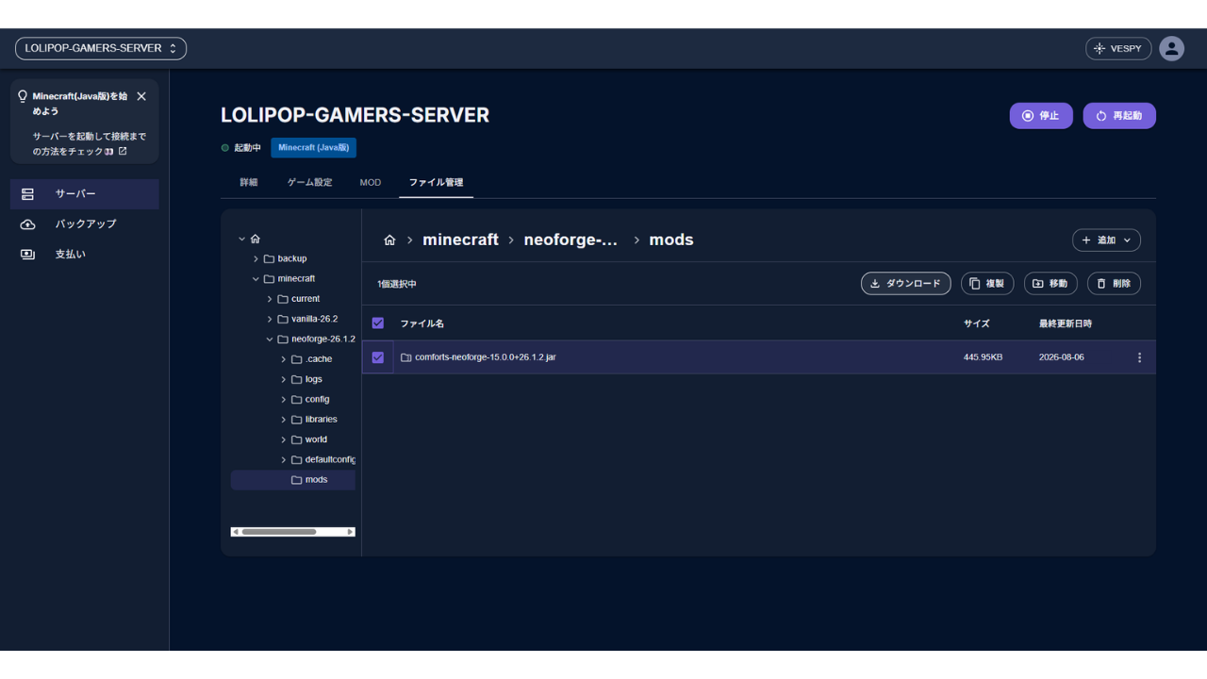Click mods in breadcrumb
Screen dimensions: 1207x679
point(671,240)
